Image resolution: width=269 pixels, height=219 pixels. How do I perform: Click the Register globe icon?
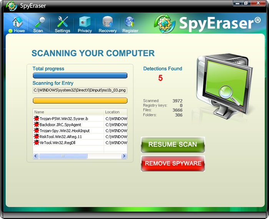pyautogui.click(x=130, y=22)
